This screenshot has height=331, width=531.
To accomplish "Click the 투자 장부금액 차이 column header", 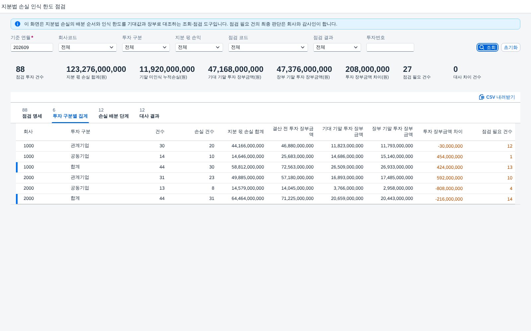I will coord(443,132).
